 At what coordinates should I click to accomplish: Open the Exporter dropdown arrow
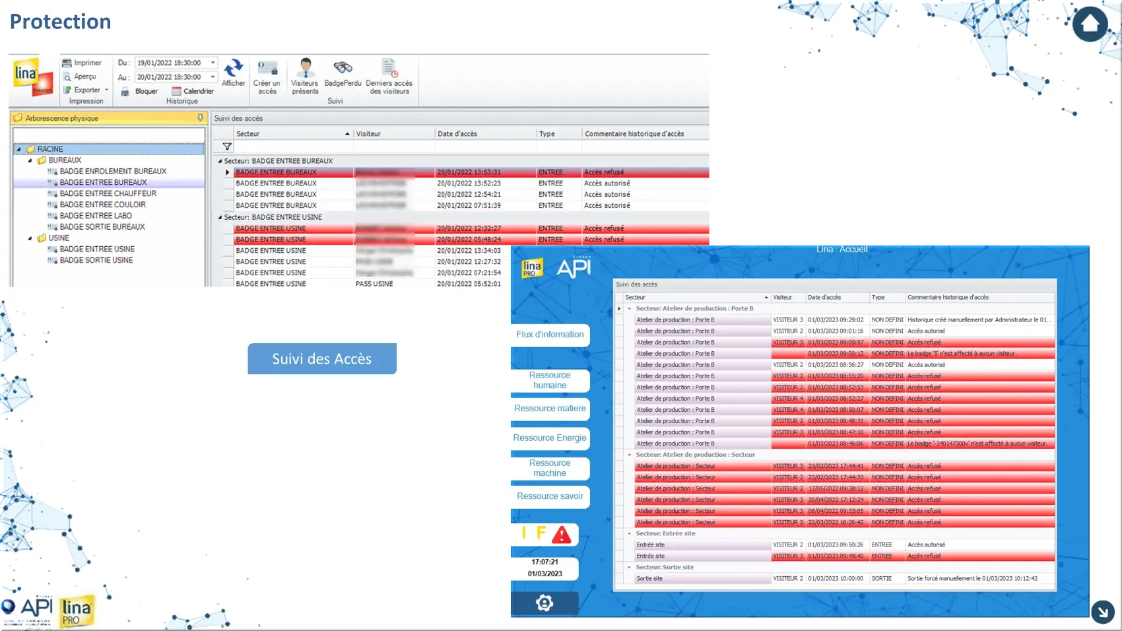click(107, 90)
